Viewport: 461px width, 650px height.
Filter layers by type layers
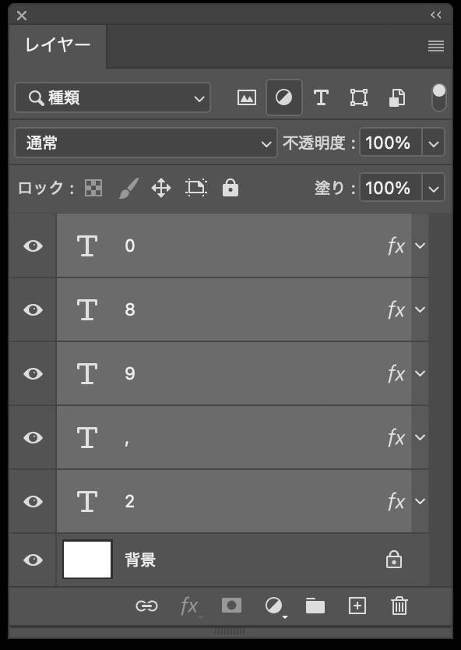click(321, 97)
